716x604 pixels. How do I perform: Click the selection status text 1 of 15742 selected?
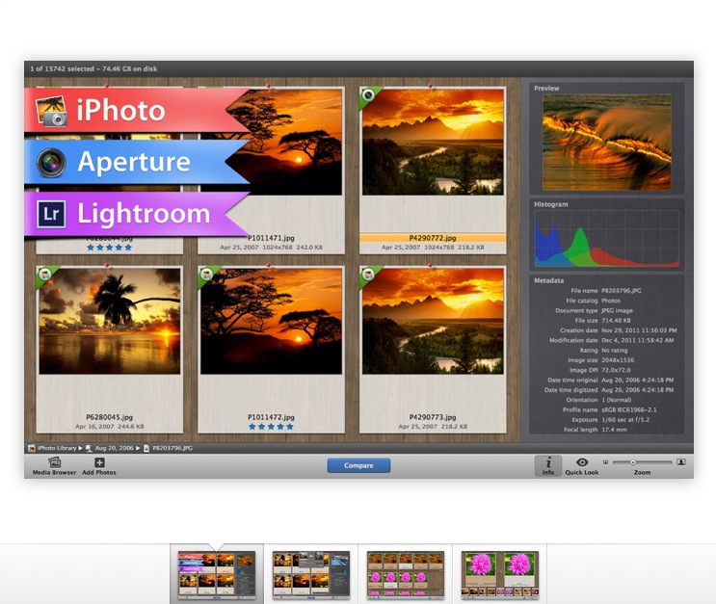coord(62,69)
